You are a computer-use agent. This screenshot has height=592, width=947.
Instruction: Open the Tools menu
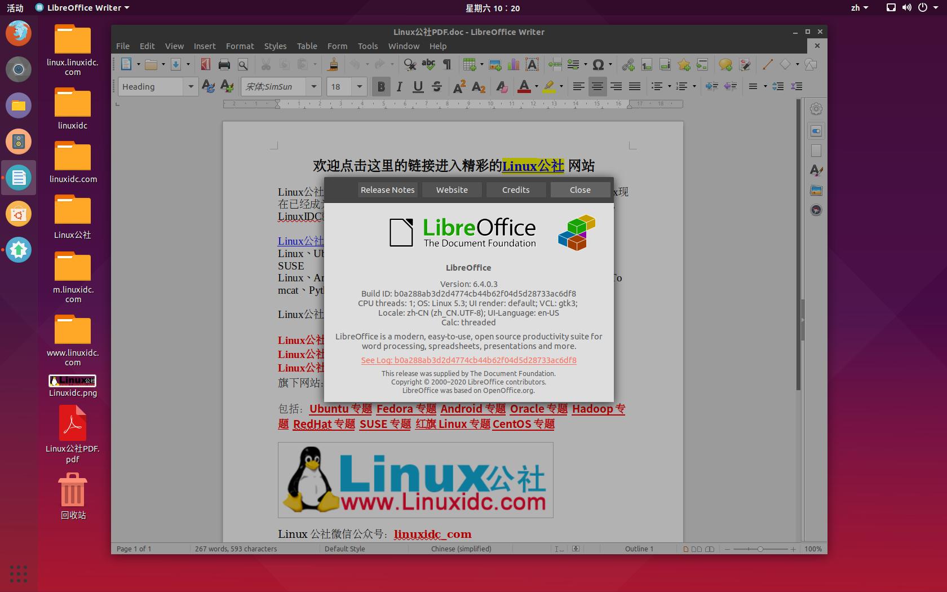368,46
